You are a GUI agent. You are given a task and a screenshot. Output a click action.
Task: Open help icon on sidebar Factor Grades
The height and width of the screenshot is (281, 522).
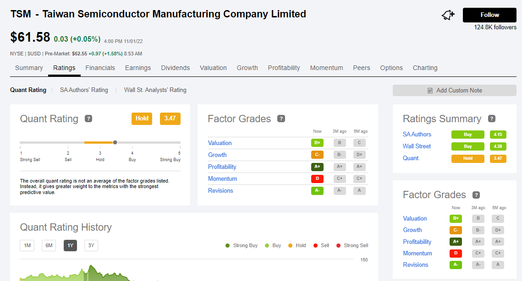pyautogui.click(x=476, y=195)
